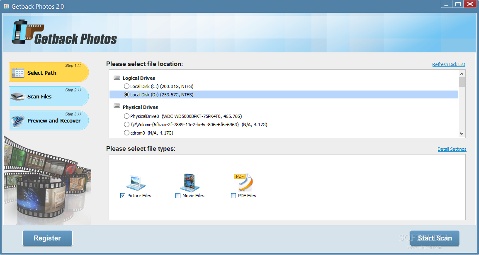Image resolution: width=479 pixels, height=255 pixels.
Task: Enable the Movie Files checkbox
Action: [178, 196]
